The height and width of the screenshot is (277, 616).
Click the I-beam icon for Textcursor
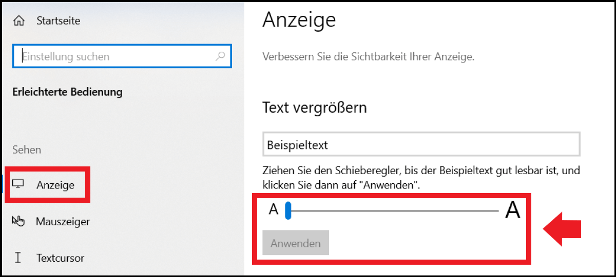tap(18, 258)
